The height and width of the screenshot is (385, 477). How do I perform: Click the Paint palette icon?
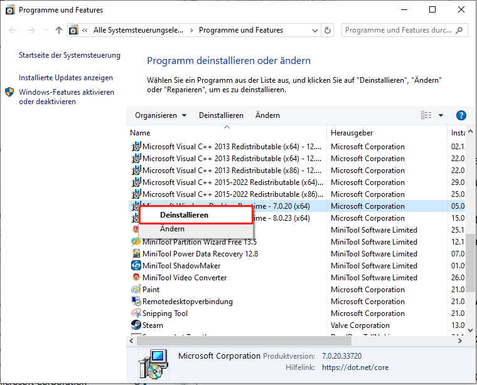point(136,289)
